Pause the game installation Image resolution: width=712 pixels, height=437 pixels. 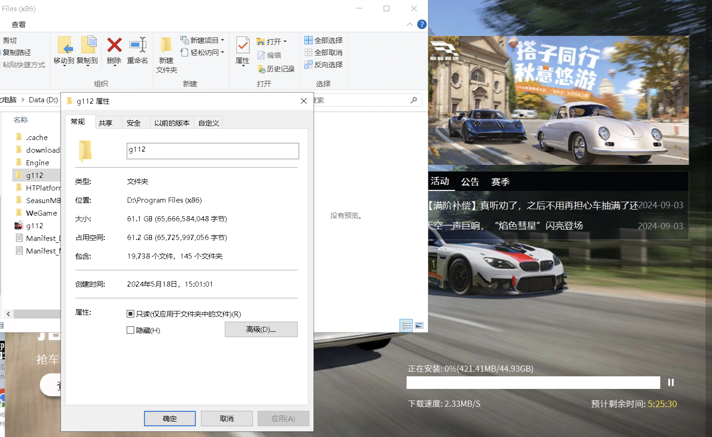(671, 382)
